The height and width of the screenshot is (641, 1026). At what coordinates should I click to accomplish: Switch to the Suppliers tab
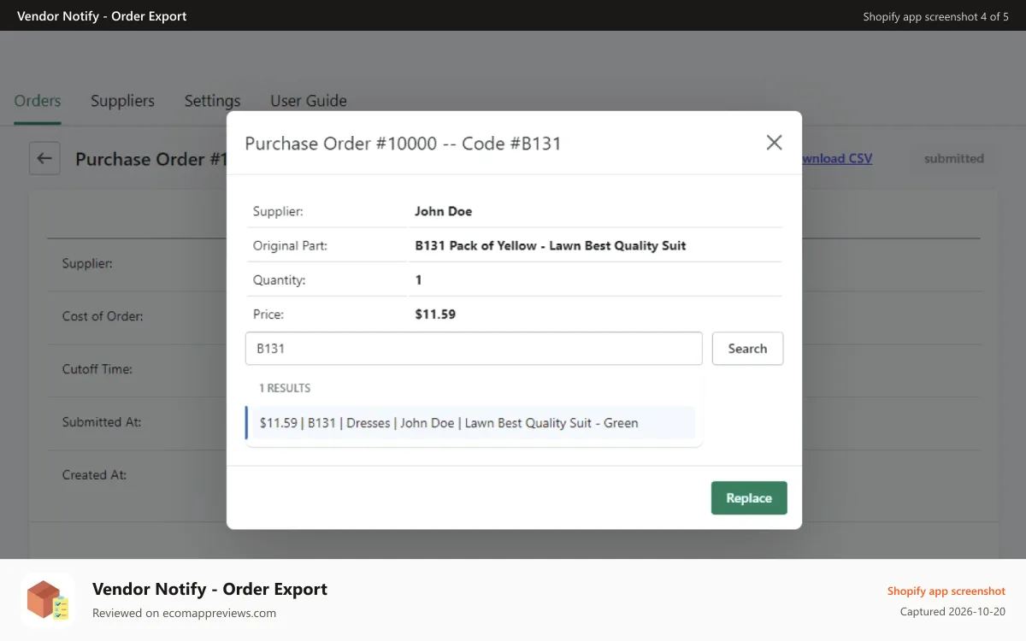coord(122,101)
